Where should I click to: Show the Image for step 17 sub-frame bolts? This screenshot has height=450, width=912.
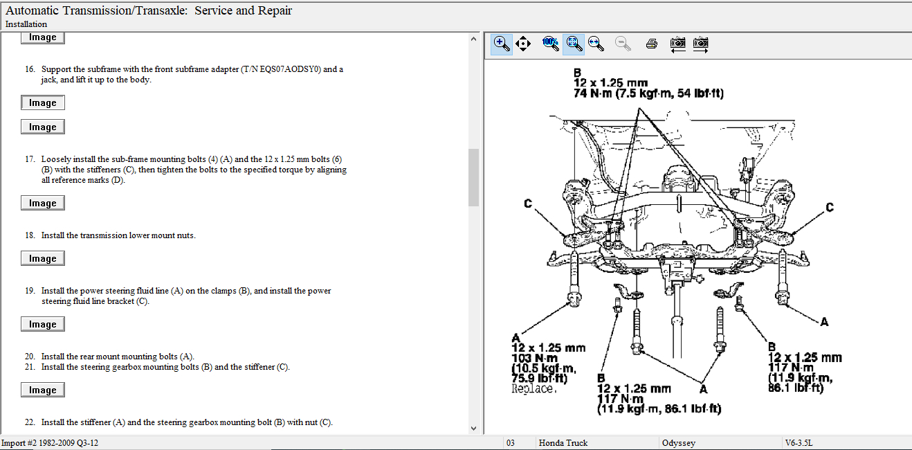(42, 204)
